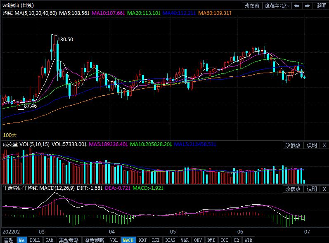Click the 130.50 peak price label
Viewport: 329px width, 243px height.
pyautogui.click(x=65, y=40)
